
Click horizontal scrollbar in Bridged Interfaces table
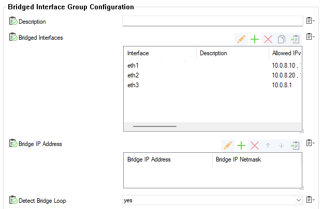tap(155, 126)
